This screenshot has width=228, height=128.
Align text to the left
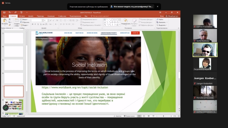tap(61, 24)
